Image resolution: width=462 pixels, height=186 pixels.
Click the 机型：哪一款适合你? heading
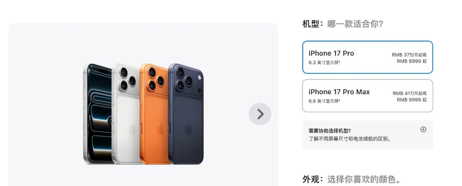pos(343,24)
